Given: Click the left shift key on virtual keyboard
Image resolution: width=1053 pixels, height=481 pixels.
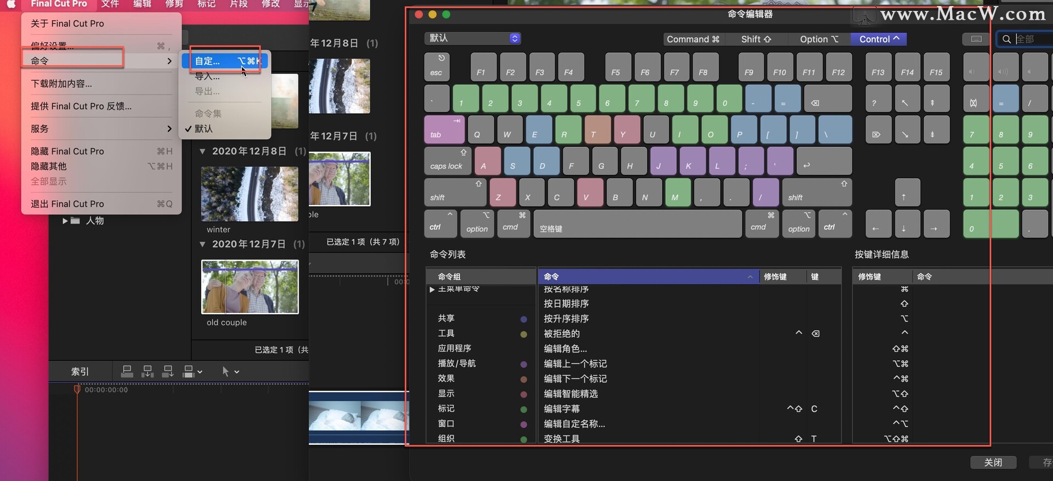Looking at the screenshot, I should pos(455,192).
